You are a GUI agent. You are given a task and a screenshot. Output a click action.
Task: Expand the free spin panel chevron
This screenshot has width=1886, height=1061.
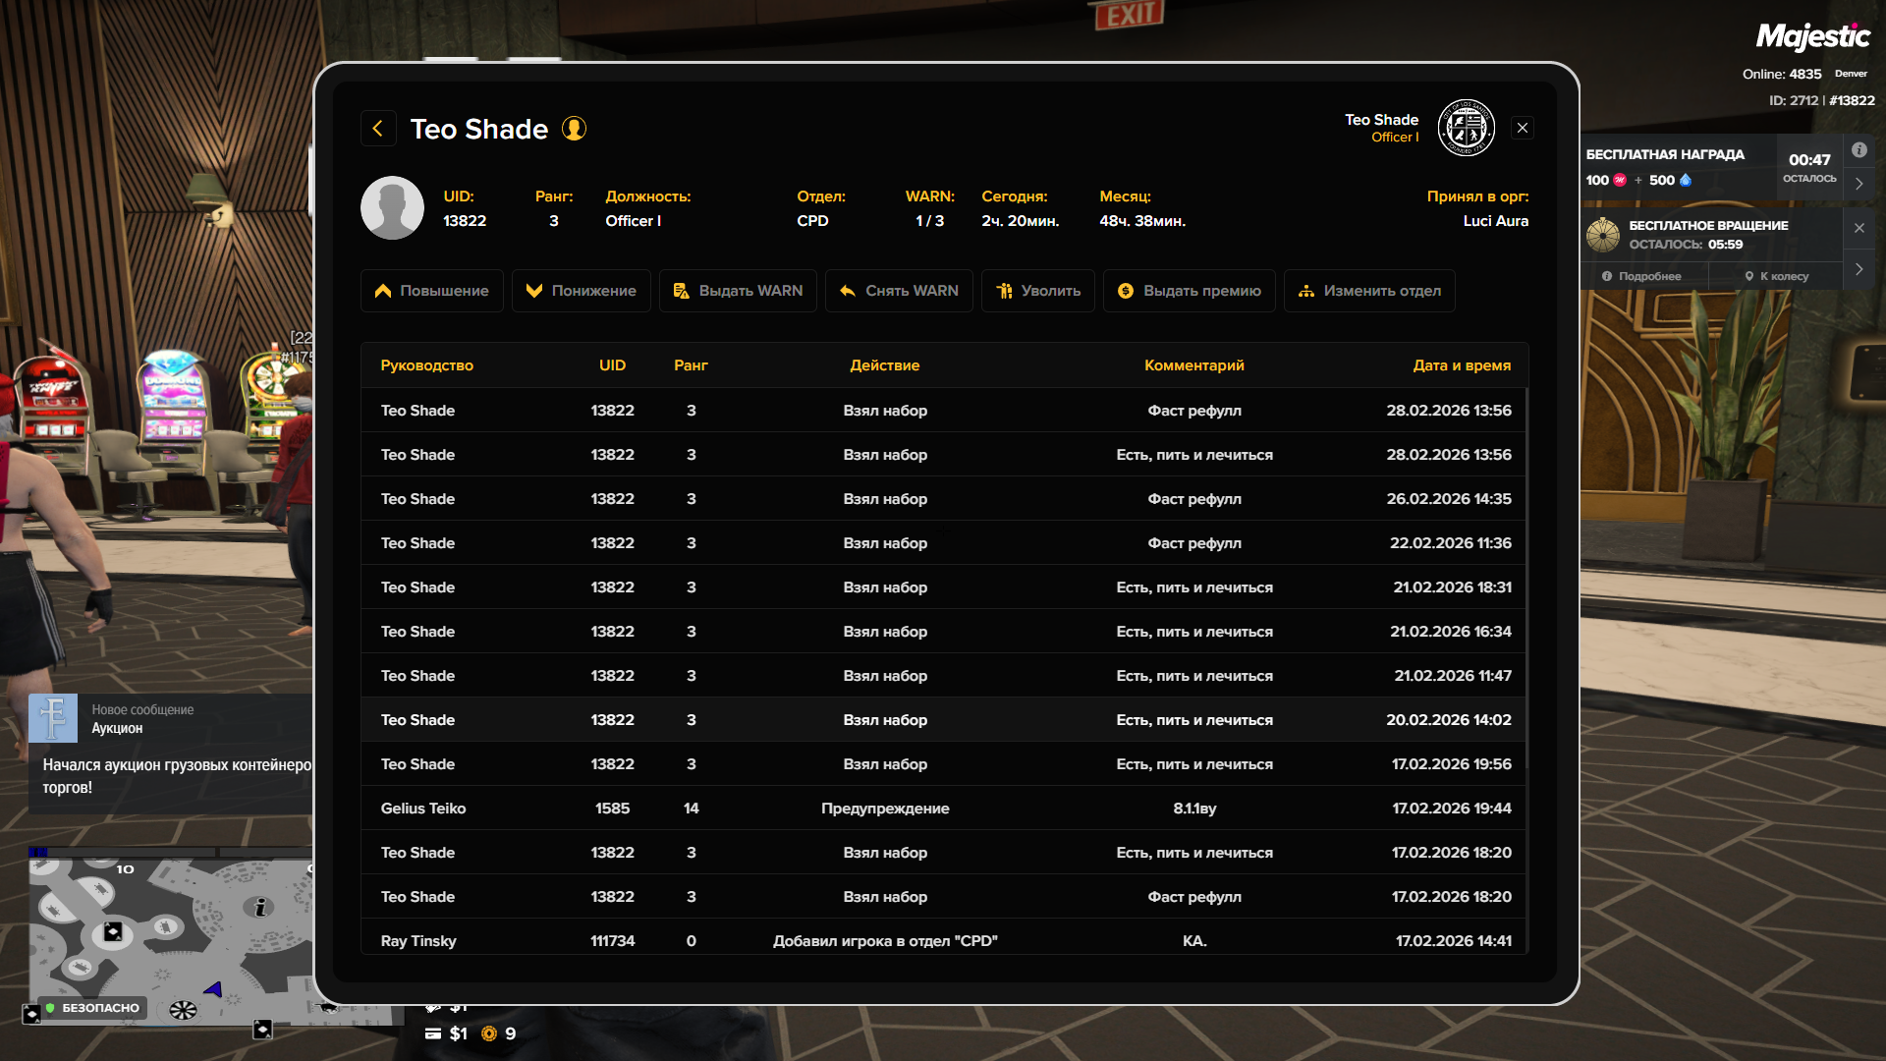(1858, 269)
